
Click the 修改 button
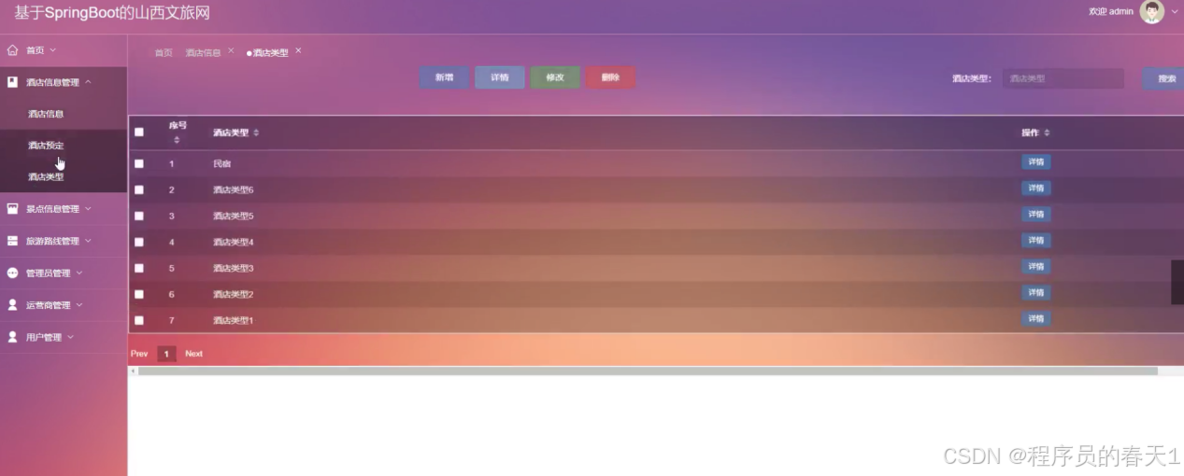(x=555, y=77)
